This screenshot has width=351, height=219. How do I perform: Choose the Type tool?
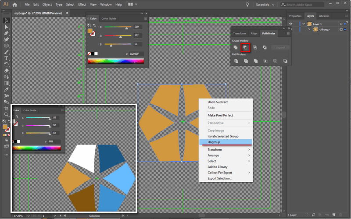(x=7, y=58)
